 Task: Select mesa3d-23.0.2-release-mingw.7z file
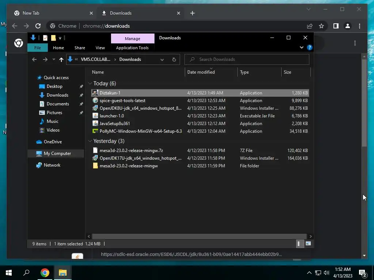200,151
